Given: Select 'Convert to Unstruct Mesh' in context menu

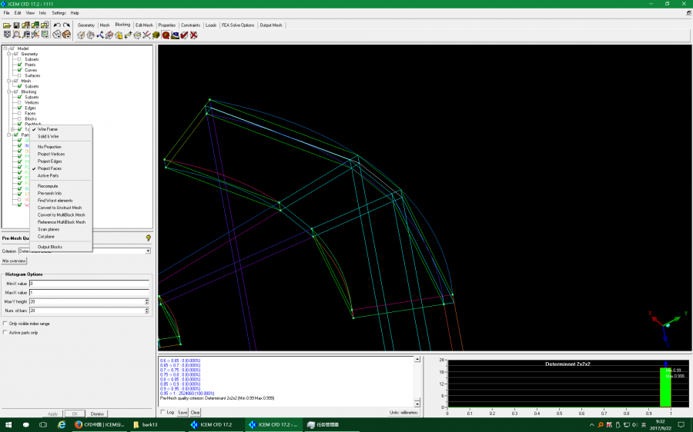Looking at the screenshot, I should [59, 208].
